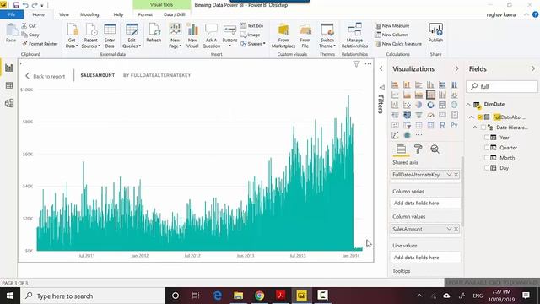The height and width of the screenshot is (304, 540).
Task: Select the Treemap visualization
Action: tap(442, 105)
